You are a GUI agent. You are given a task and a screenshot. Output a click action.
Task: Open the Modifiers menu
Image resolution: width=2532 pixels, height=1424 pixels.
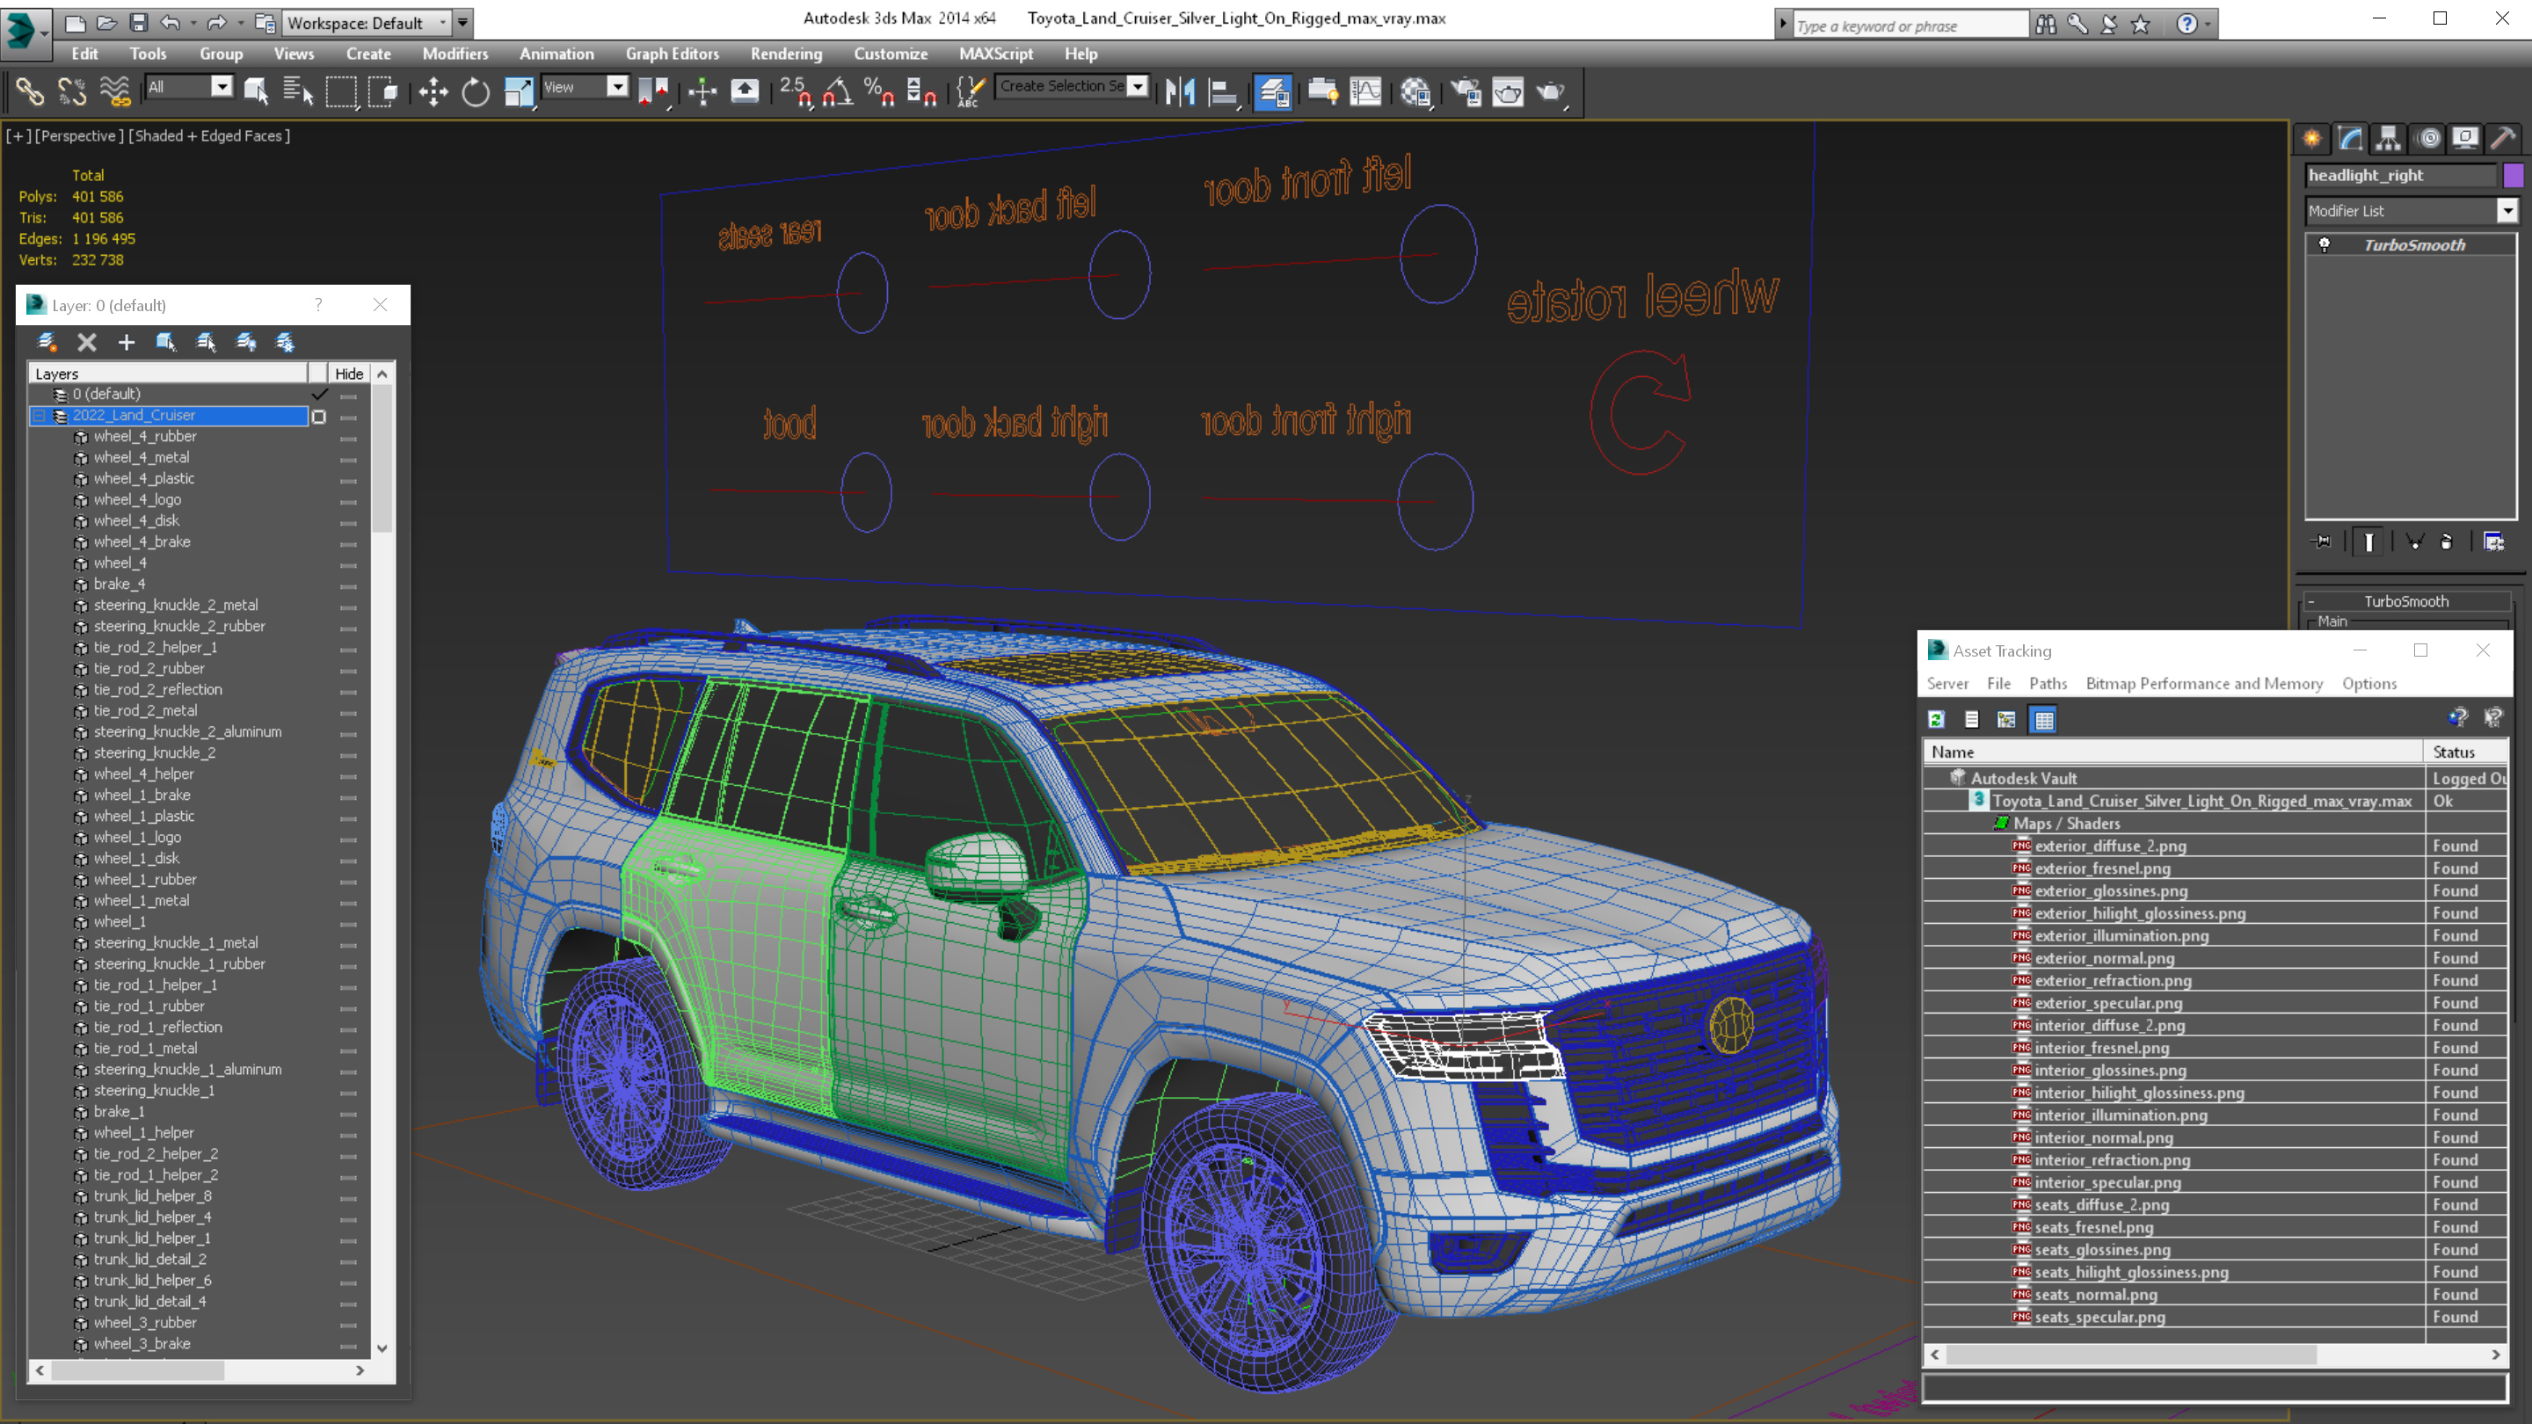pos(455,54)
